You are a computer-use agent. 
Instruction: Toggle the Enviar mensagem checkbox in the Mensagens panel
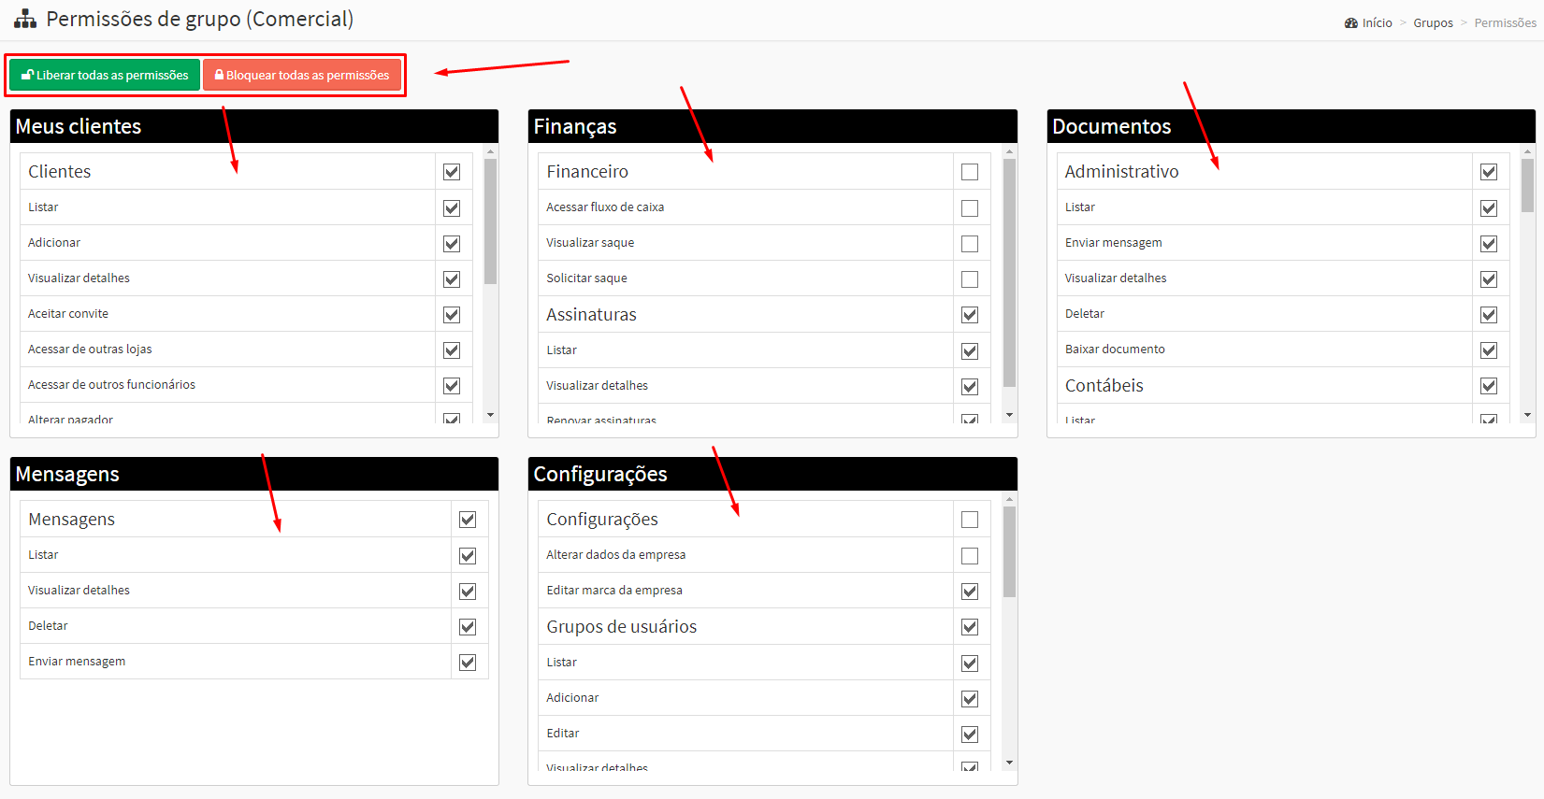pyautogui.click(x=468, y=663)
